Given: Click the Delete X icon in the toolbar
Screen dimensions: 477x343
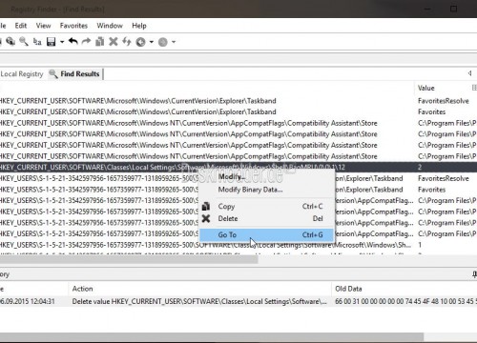Looking at the screenshot, I should (114, 42).
